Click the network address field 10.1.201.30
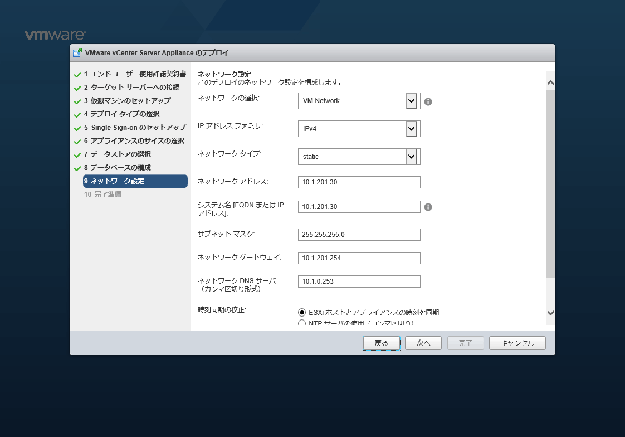This screenshot has width=625, height=437. (359, 182)
